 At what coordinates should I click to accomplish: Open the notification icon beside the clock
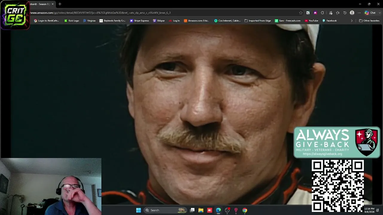[378, 210]
